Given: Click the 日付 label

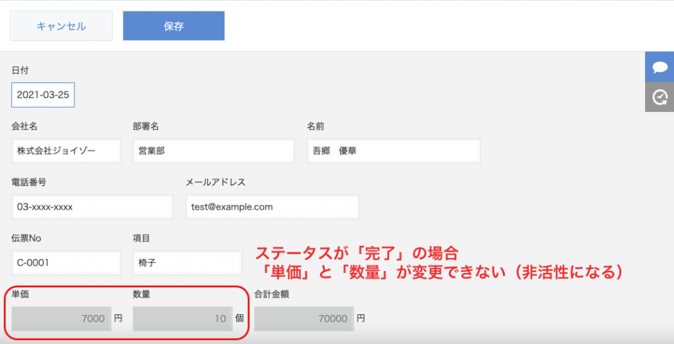Looking at the screenshot, I should pyautogui.click(x=20, y=70).
